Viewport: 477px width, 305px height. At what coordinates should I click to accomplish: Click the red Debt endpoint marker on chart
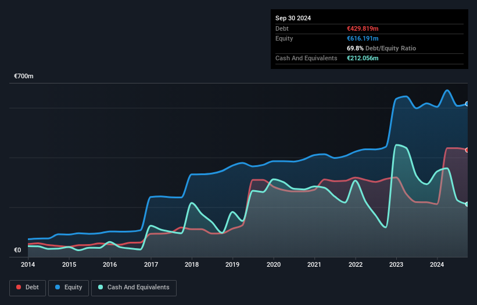pos(467,150)
